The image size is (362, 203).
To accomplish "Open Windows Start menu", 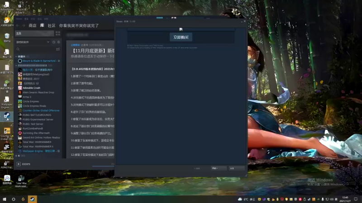I will [x=5, y=199].
